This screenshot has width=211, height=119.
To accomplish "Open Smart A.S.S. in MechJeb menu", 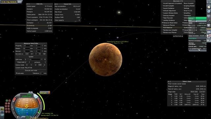I will pyautogui.click(x=188, y=11).
